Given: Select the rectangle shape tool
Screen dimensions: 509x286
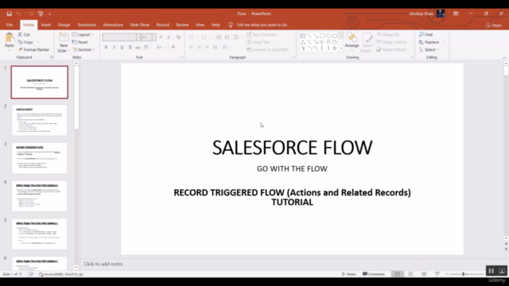Looking at the screenshot, I should (321, 36).
